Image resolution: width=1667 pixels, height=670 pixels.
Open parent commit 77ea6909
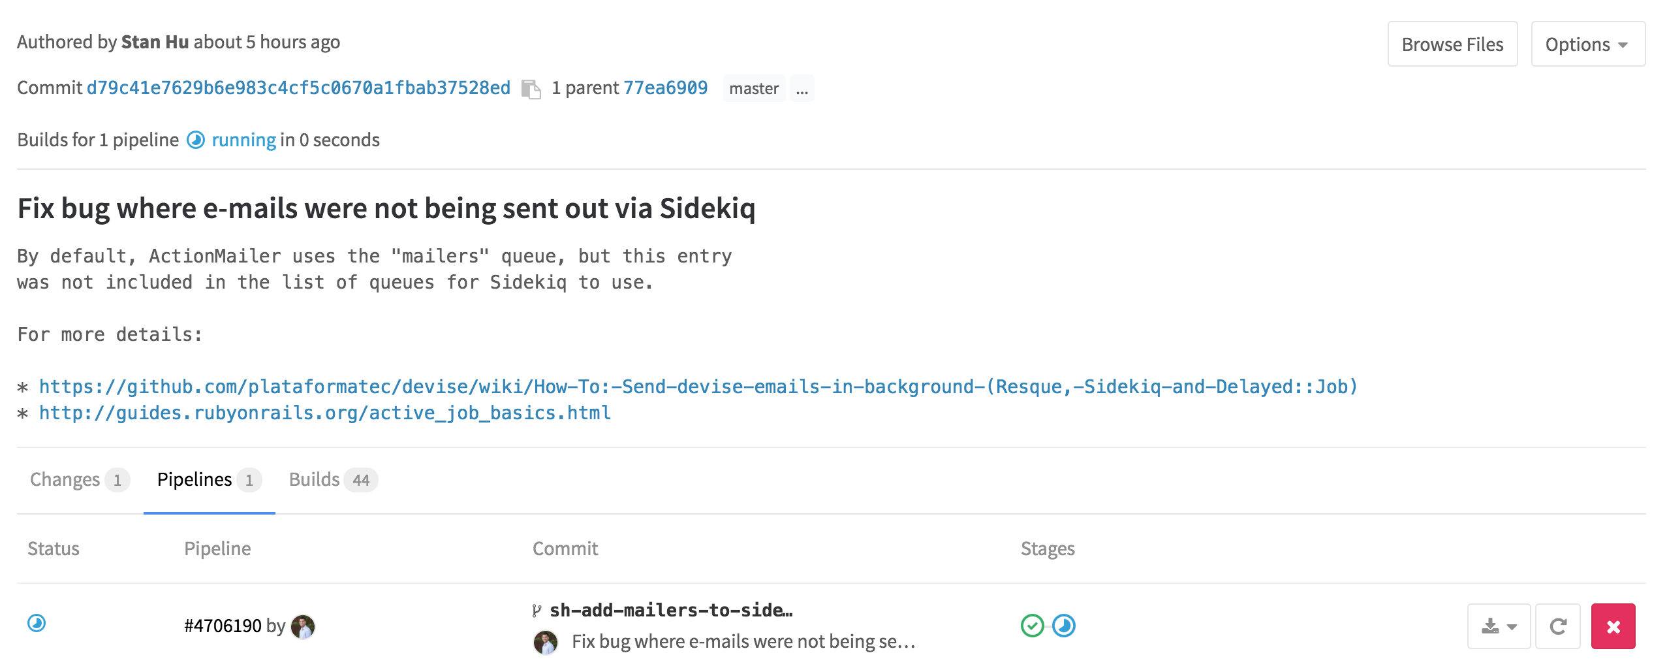[x=664, y=88]
